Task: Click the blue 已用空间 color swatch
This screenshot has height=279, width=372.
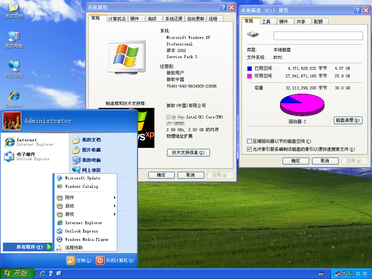Action: 249,69
